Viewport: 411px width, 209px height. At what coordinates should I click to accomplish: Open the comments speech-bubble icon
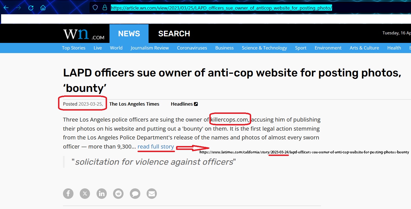click(x=135, y=194)
